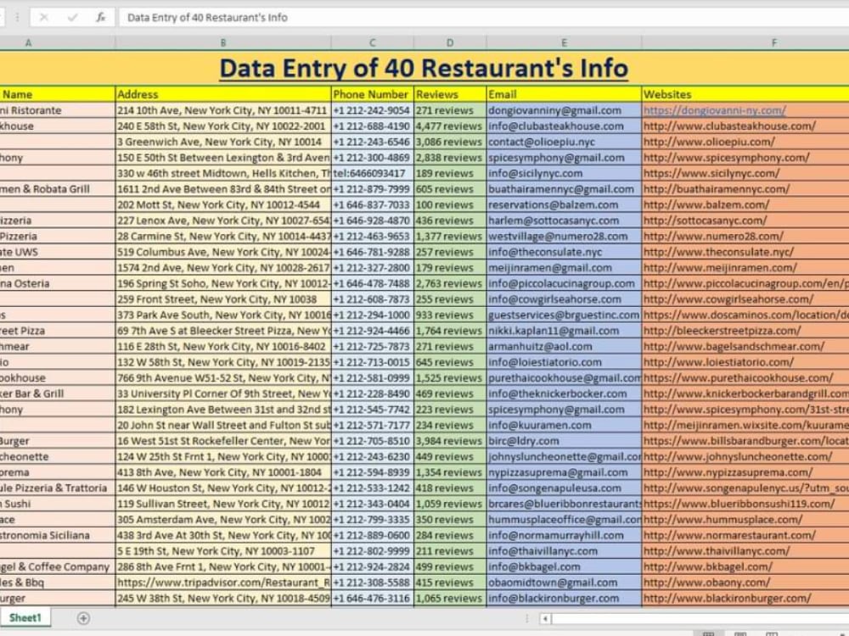Image resolution: width=849 pixels, height=636 pixels.
Task: Select email cell birc@ldry.com
Action: pyautogui.click(x=564, y=441)
